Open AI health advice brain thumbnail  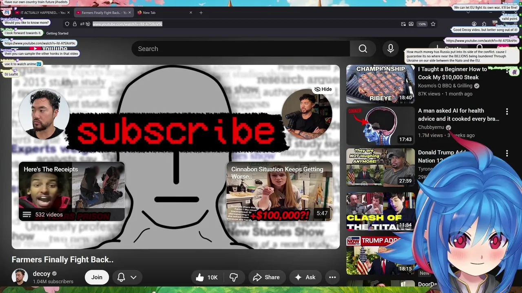[x=380, y=126]
